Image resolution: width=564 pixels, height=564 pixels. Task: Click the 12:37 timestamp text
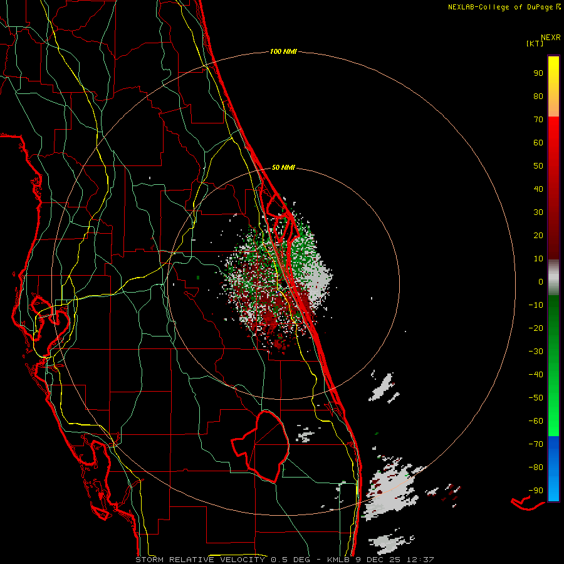click(x=420, y=560)
